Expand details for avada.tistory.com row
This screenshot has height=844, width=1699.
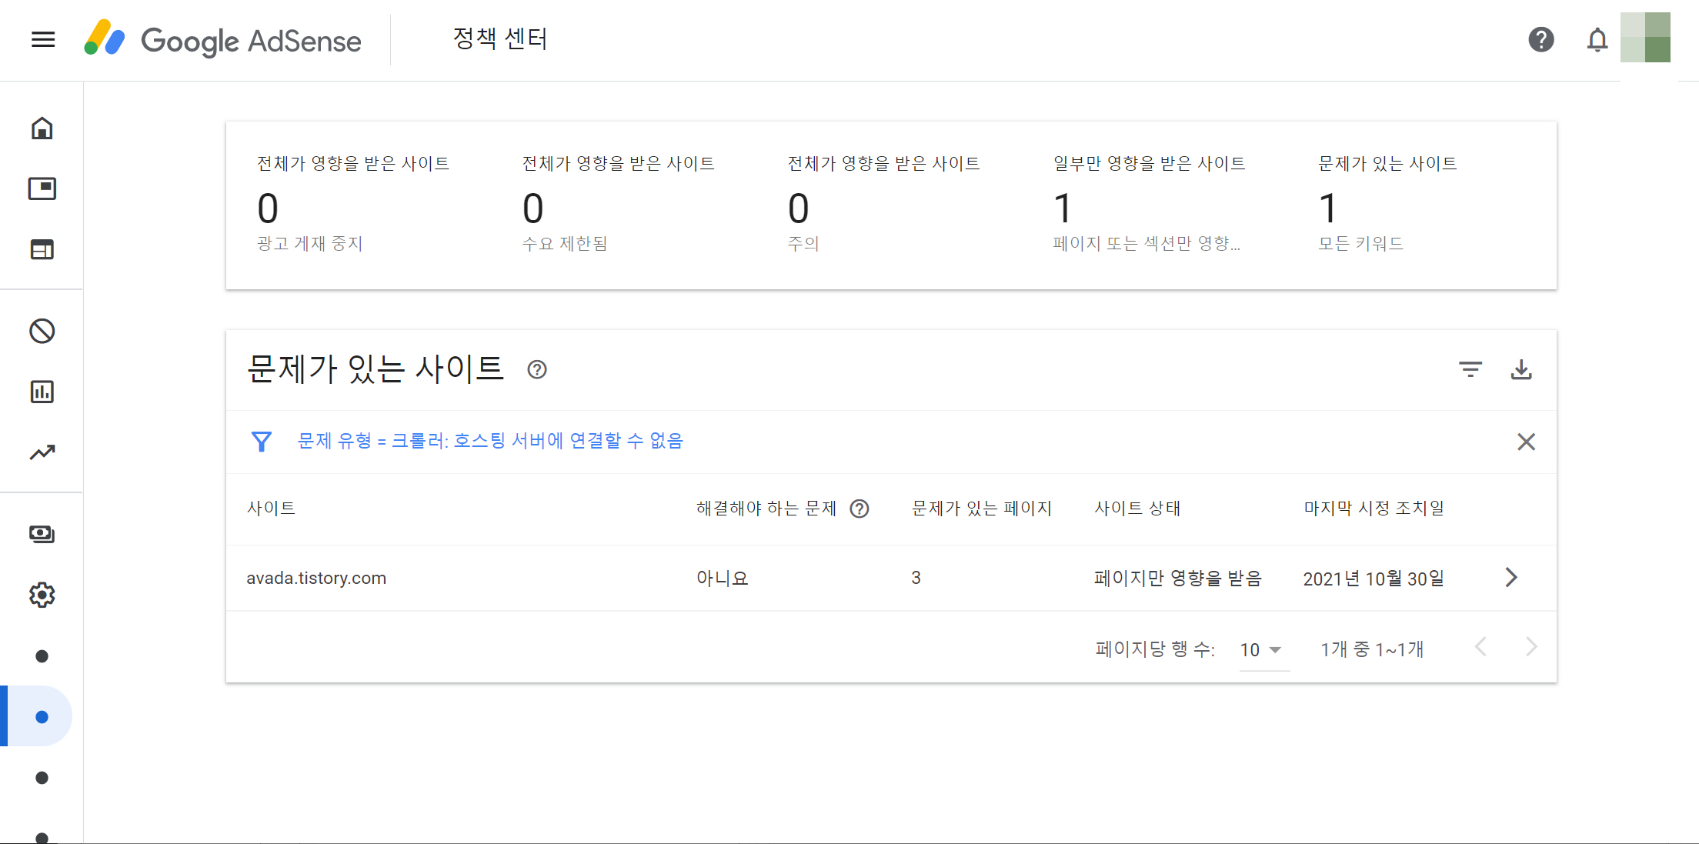tap(1512, 577)
